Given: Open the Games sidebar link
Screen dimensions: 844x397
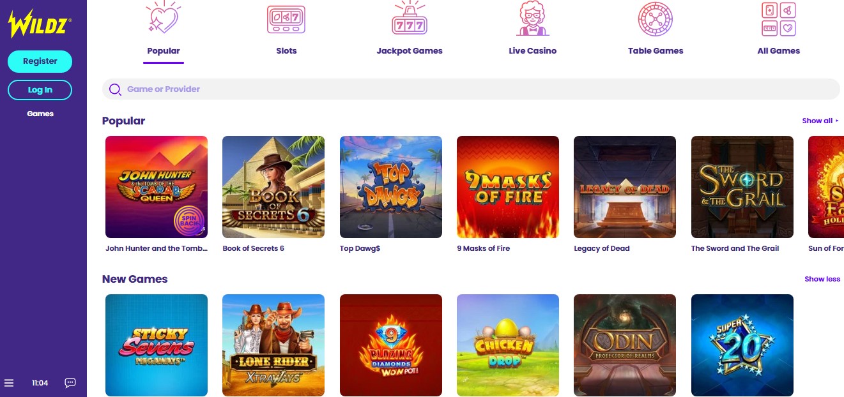Looking at the screenshot, I should click(x=40, y=114).
